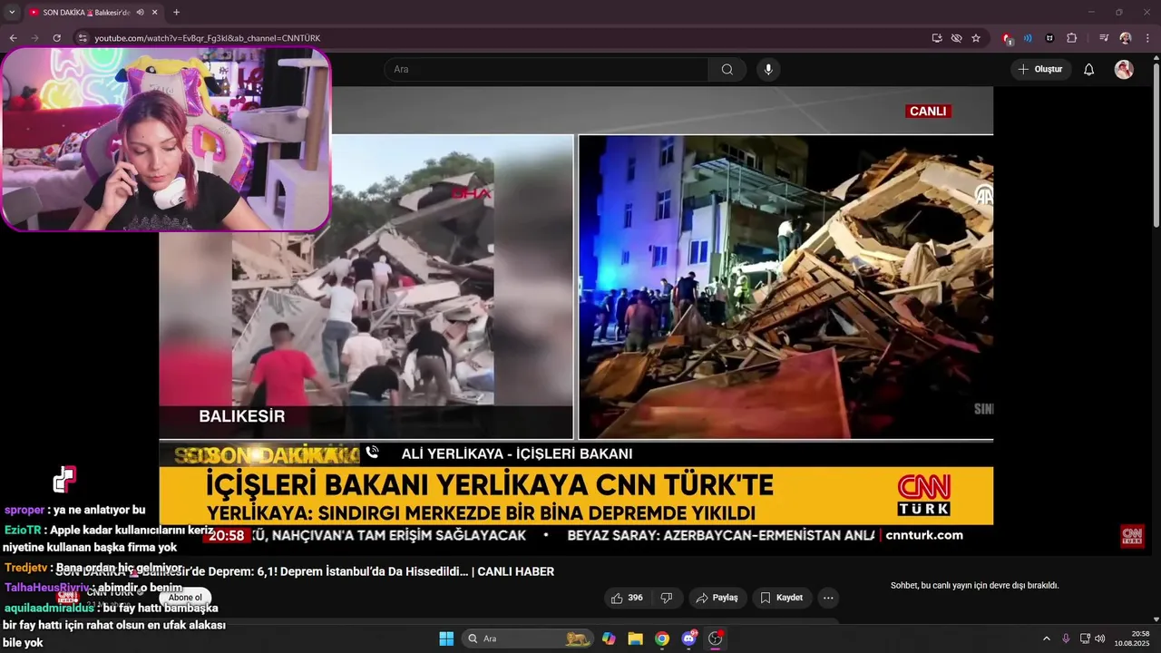Click the YouTube search field 'Ara'
Viewport: 1161px width, 653px height.
(547, 69)
